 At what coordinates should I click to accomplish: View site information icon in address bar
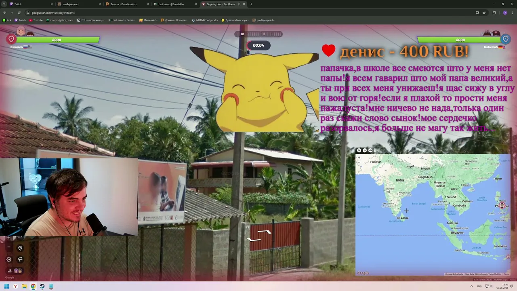click(28, 13)
